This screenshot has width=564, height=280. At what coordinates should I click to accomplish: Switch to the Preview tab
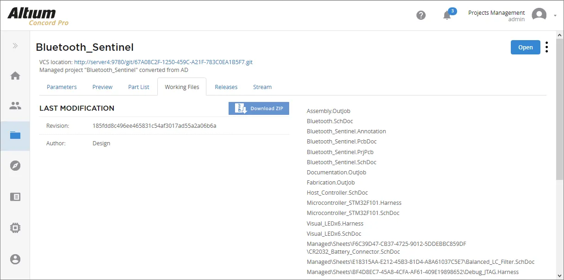tap(102, 87)
